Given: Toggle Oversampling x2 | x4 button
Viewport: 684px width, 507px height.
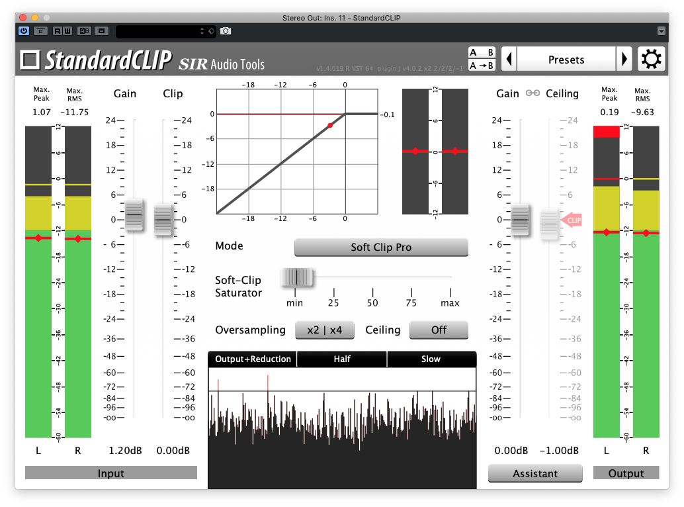Looking at the screenshot, I should [x=325, y=330].
